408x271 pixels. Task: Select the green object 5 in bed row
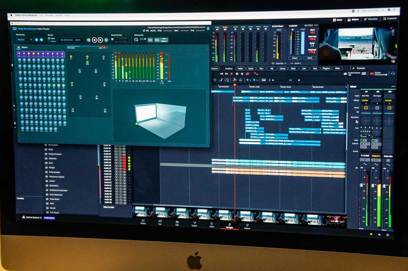click(x=38, y=54)
